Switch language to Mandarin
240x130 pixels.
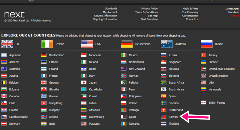(234, 12)
